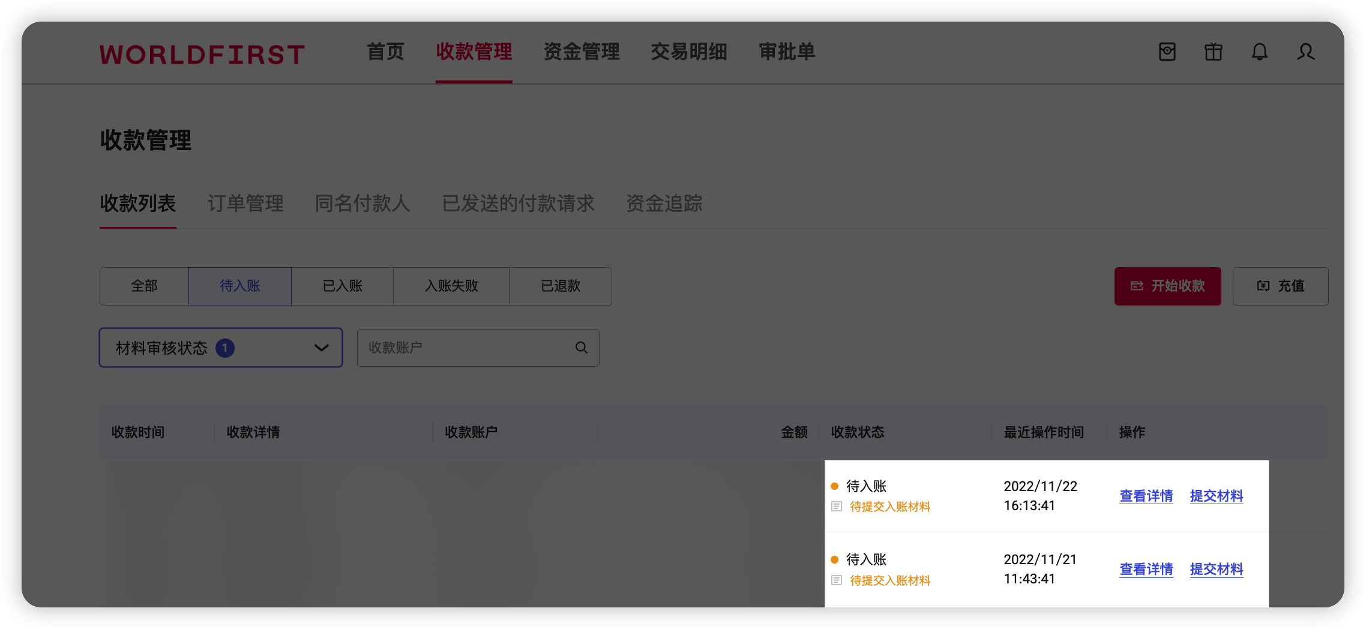Open 查看详情 for the 2022/11/21 record
The width and height of the screenshot is (1366, 629).
[x=1146, y=569]
